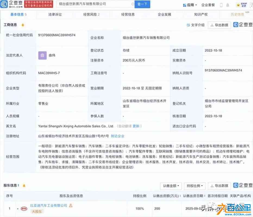Switch to 经营信息 tab
Image resolution: width=253 pixels, height=217 pixels.
[128, 14]
